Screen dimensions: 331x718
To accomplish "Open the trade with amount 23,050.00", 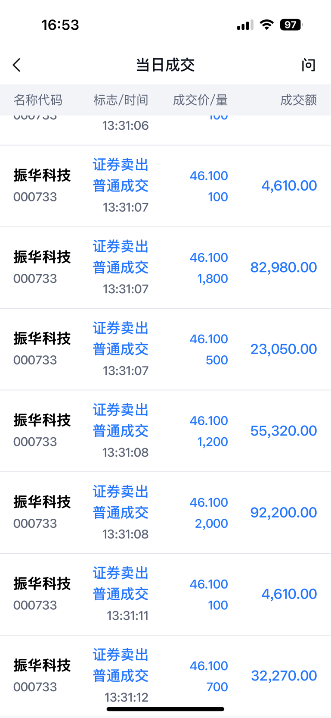I will [x=165, y=349].
